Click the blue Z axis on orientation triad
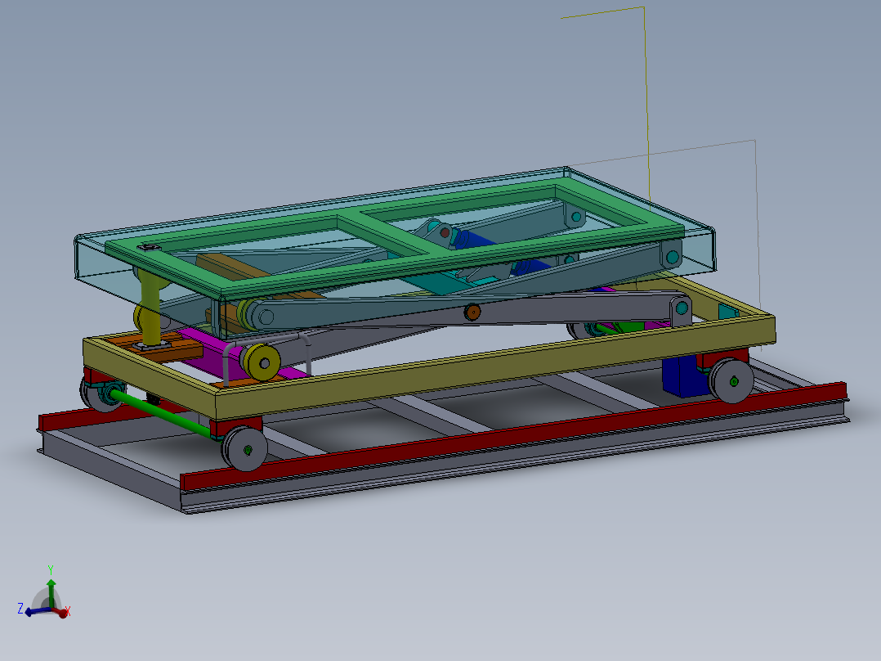Viewport: 881px width, 661px height. point(37,611)
